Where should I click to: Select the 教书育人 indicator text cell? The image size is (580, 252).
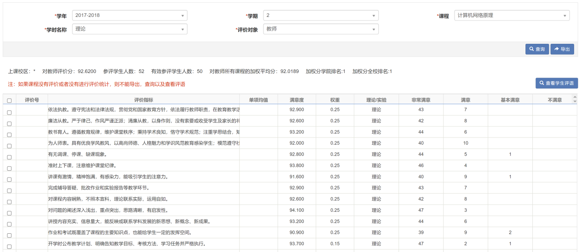[143, 132]
